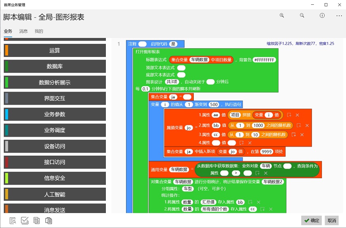Click the search document icon at bottom left

pyautogui.click(x=13, y=220)
